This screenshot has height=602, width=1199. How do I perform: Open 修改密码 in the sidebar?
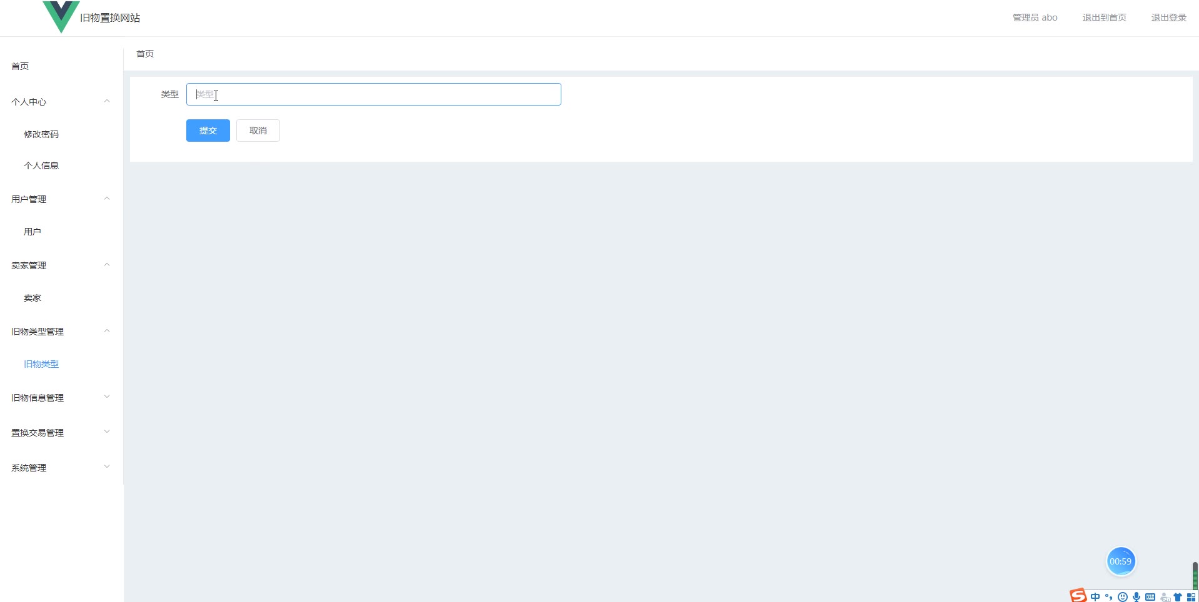click(x=41, y=134)
